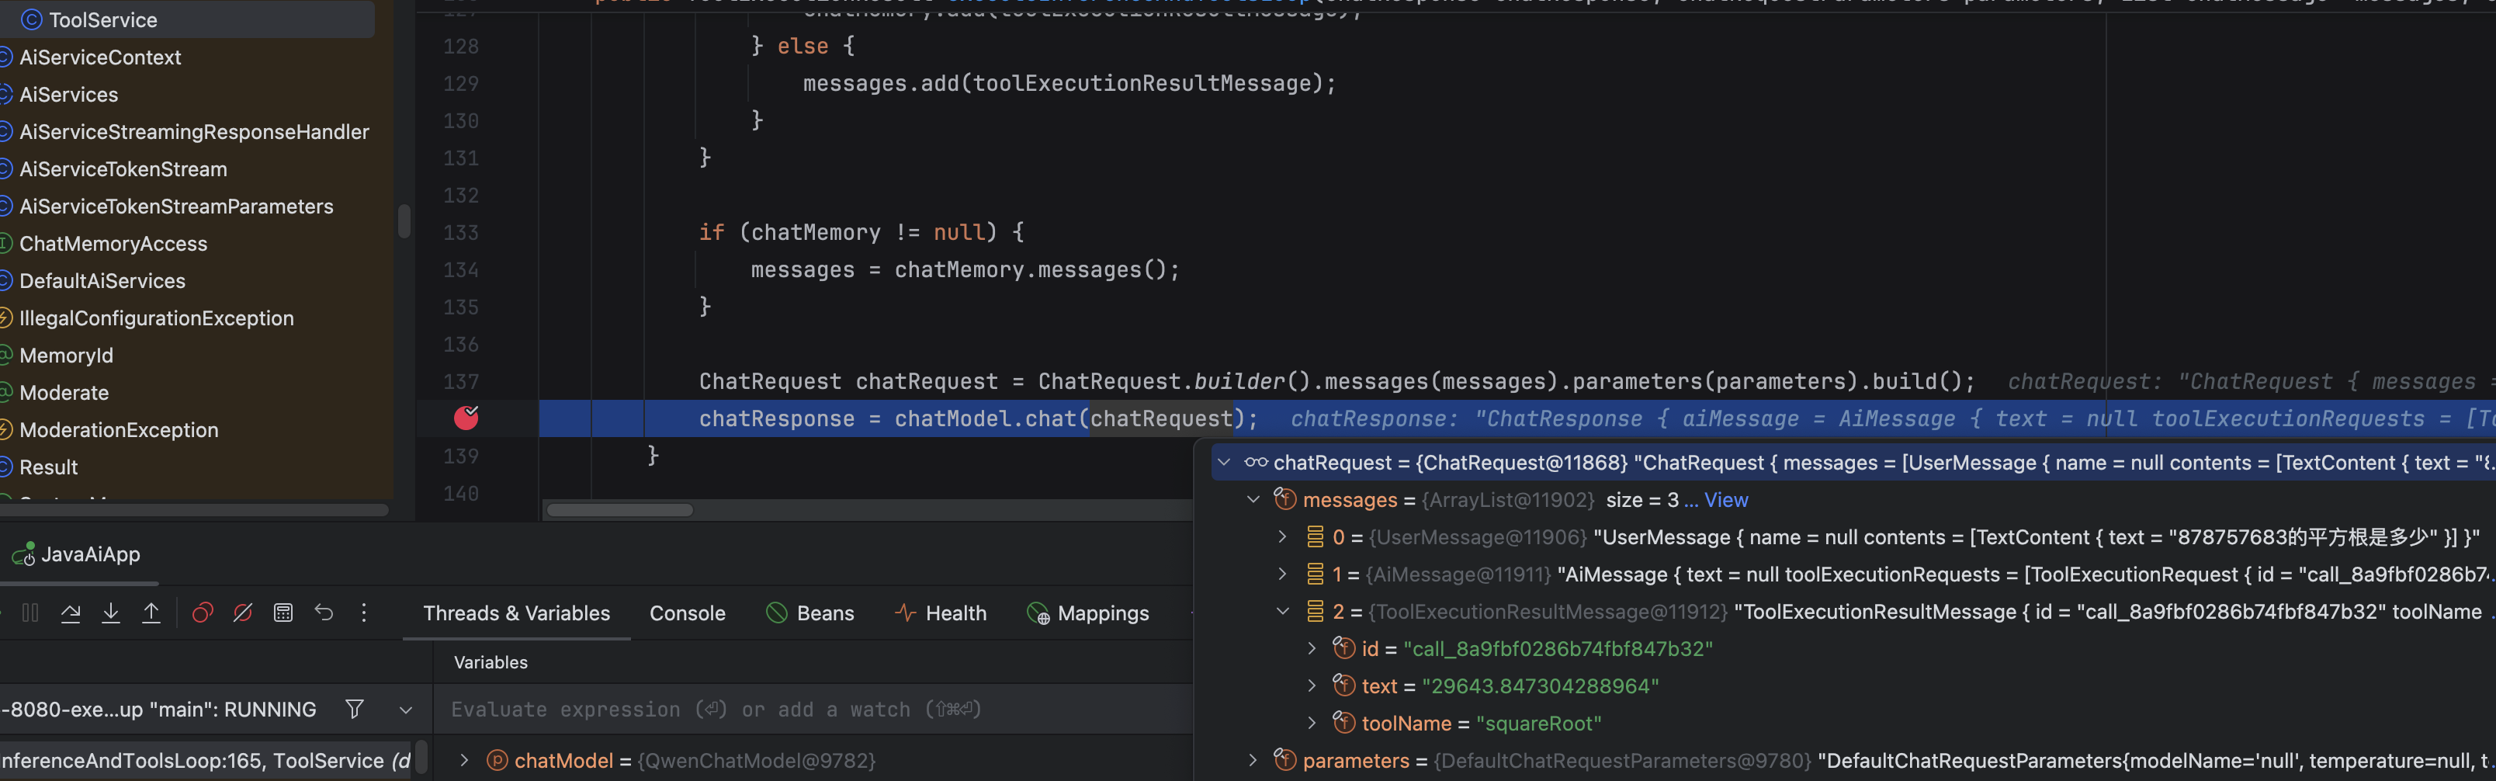Viewport: 2496px width, 781px height.
Task: Click the ToolService class icon
Action: tap(32, 19)
